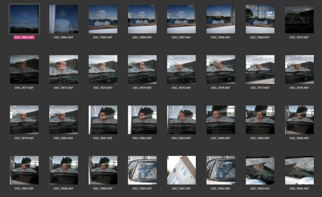The image size is (322, 197).
Task: Select the DSC_7874.NEF photo
Action: (142, 69)
